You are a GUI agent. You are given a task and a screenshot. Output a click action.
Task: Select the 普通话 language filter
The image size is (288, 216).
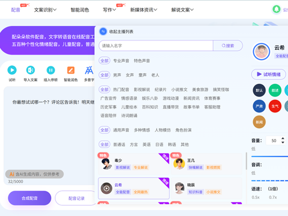pyautogui.click(x=119, y=145)
